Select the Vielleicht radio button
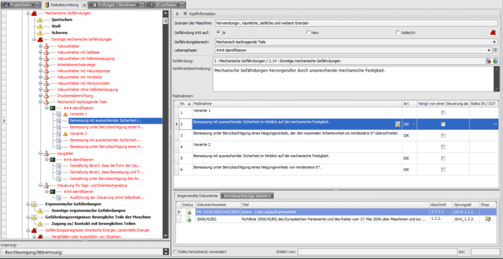Screen dimensions: 503x259 398,32
